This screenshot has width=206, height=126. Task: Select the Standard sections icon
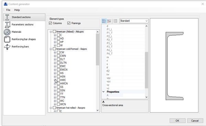pos(7,17)
